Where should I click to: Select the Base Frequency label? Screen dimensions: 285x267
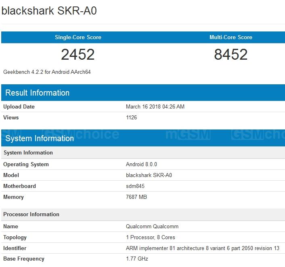pos(24,259)
